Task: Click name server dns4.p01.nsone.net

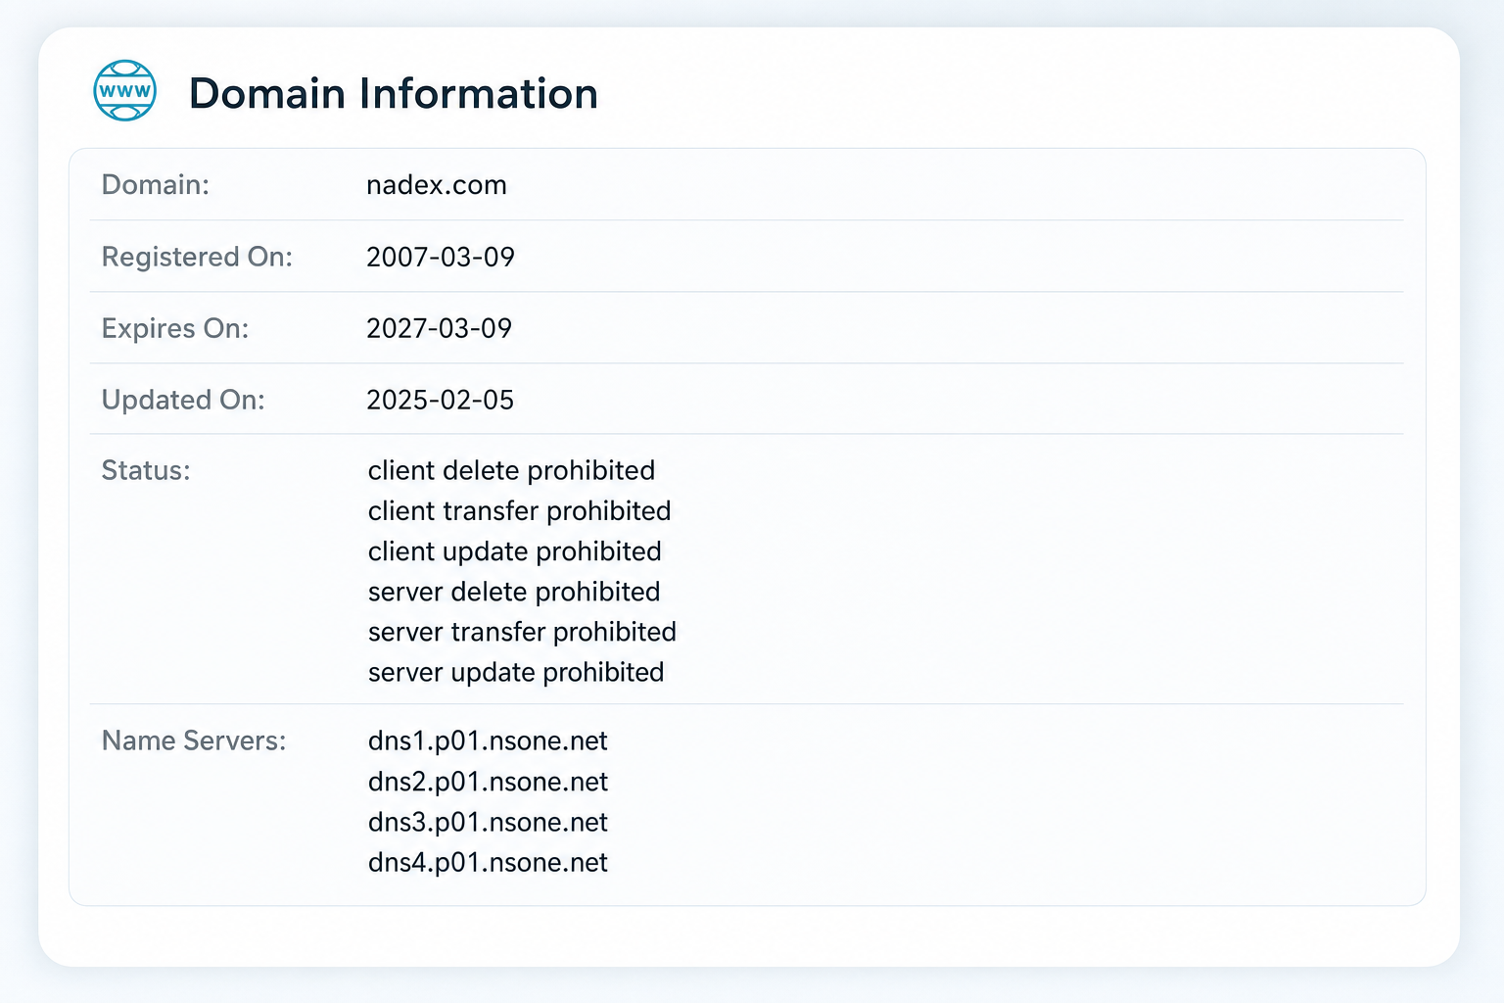Action: 488,862
